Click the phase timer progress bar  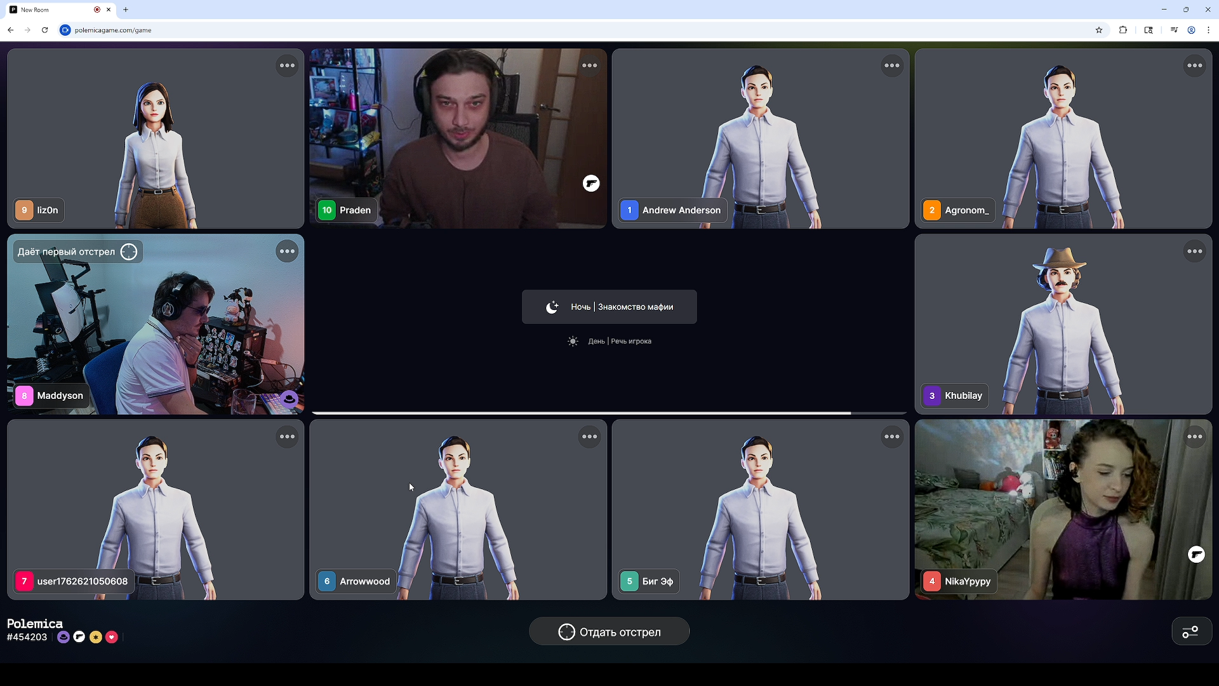pos(609,413)
